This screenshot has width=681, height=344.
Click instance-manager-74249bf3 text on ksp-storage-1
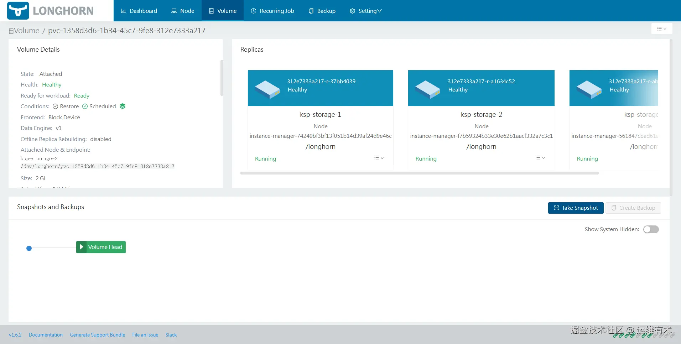point(321,136)
